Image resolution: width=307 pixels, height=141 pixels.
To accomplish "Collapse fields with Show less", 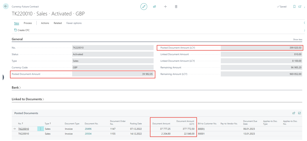I will coord(298,39).
